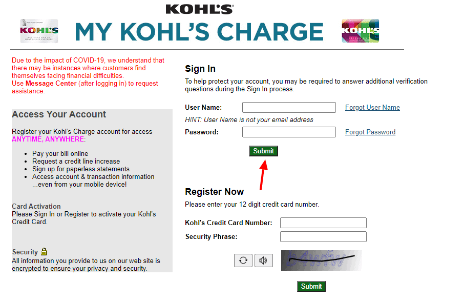Focus the Password field
Screen dimensions: 464x301
point(289,132)
